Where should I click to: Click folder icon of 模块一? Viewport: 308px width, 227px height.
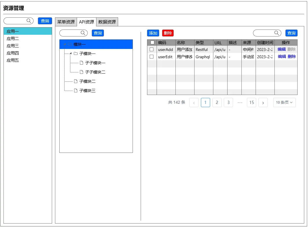tap(70, 44)
